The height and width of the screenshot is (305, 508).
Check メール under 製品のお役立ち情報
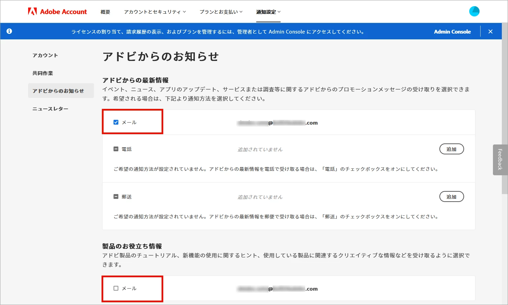(116, 288)
